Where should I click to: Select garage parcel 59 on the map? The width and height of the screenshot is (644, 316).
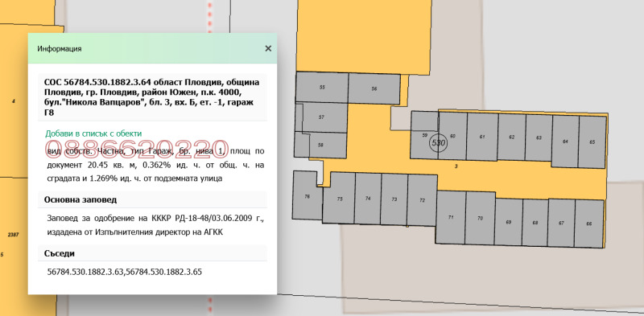[425, 135]
